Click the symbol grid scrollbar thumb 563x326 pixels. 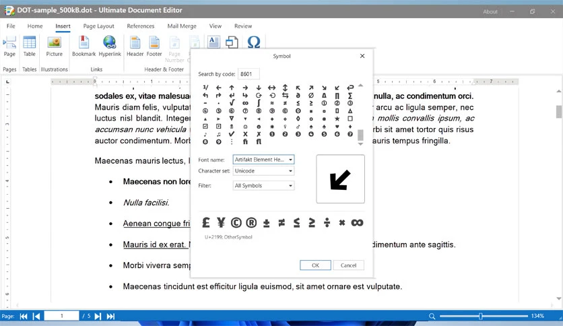pyautogui.click(x=360, y=135)
